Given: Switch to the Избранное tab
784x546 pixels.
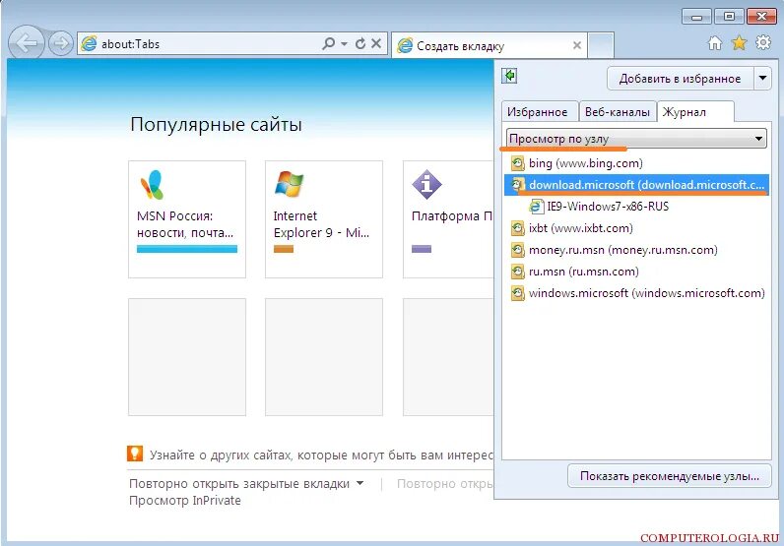Looking at the screenshot, I should coord(538,112).
